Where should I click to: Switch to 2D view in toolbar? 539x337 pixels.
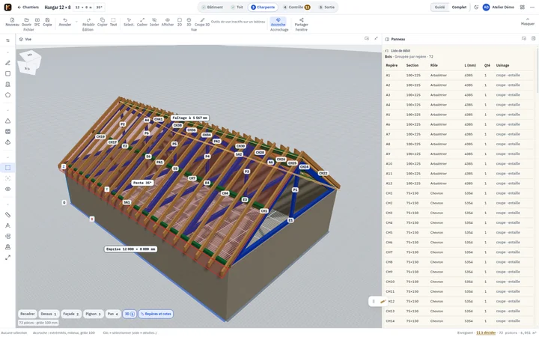click(x=180, y=22)
